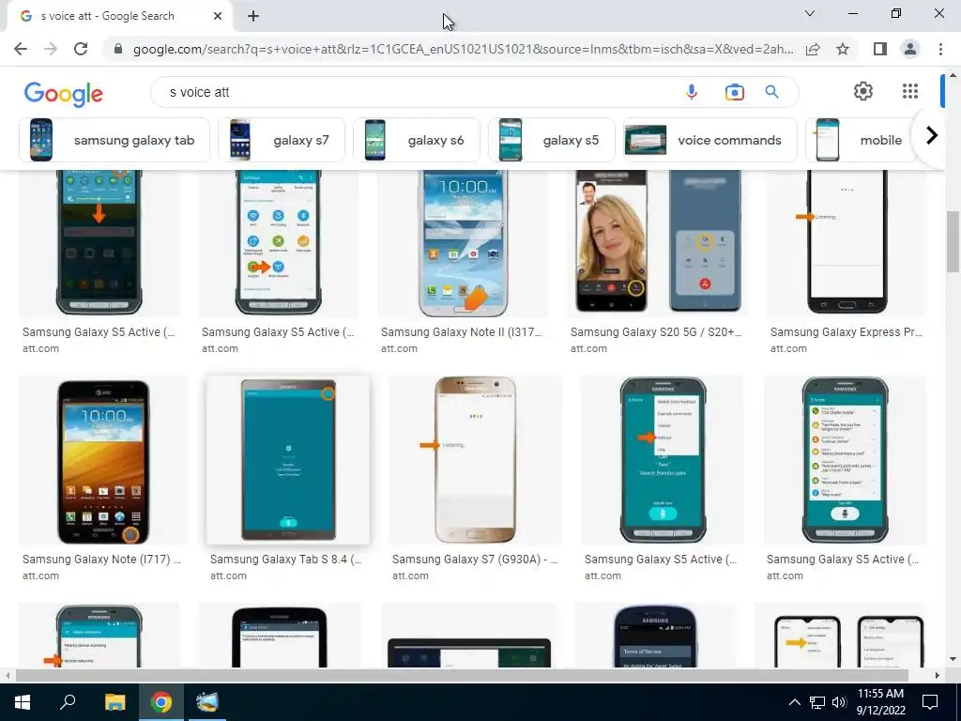Start voice search with microphone
The height and width of the screenshot is (721, 961).
pos(692,92)
